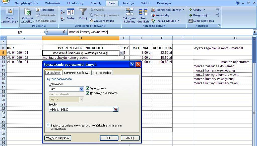Click Konsoliduj data tool

click(x=160, y=15)
